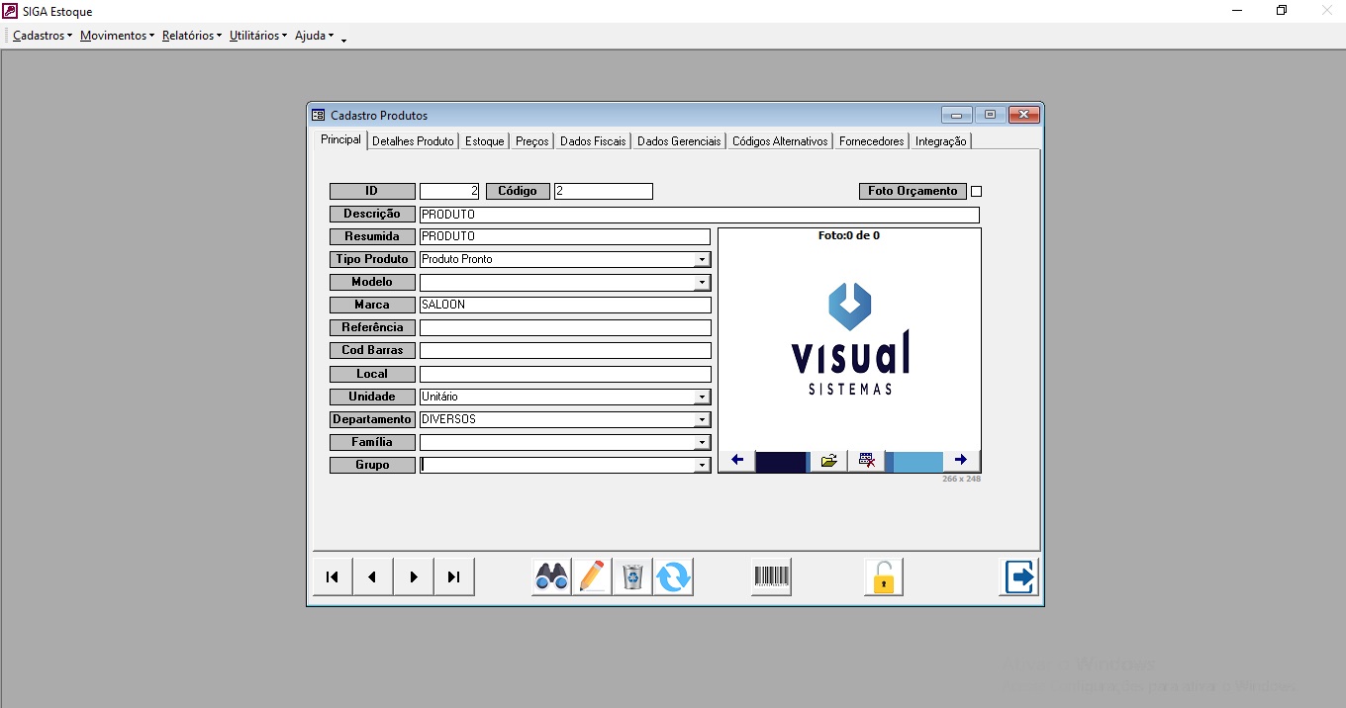
Task: Maximize the Cadastro Produtos window
Action: point(990,115)
